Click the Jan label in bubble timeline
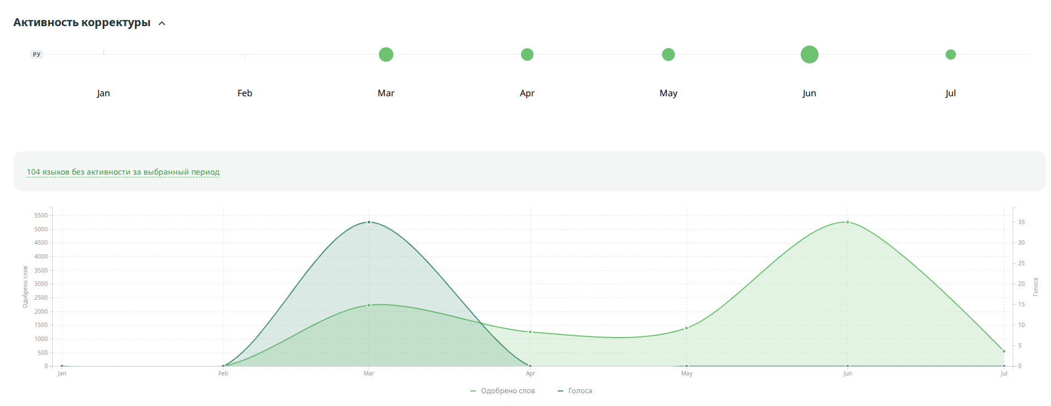The width and height of the screenshot is (1051, 406). tap(103, 93)
